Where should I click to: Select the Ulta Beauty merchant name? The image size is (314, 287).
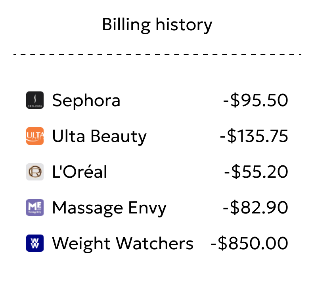coord(99,136)
